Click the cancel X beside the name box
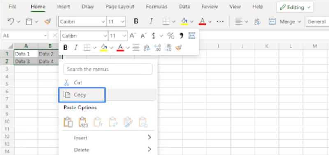329x155 pixels. tap(55, 36)
